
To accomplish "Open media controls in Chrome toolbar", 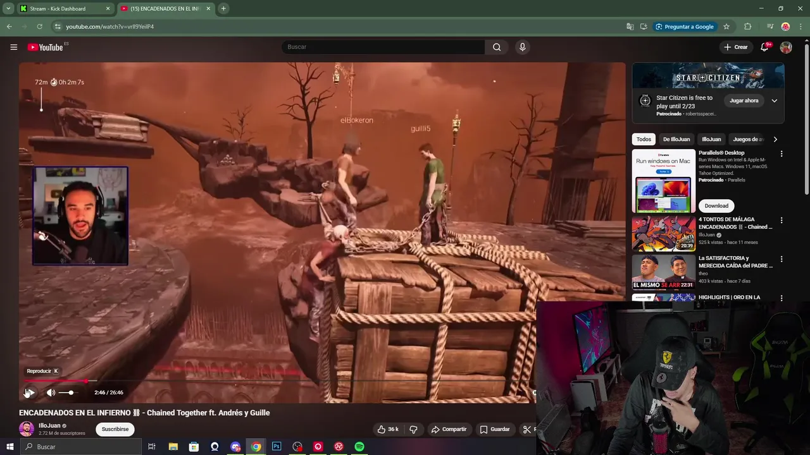I will tap(770, 27).
